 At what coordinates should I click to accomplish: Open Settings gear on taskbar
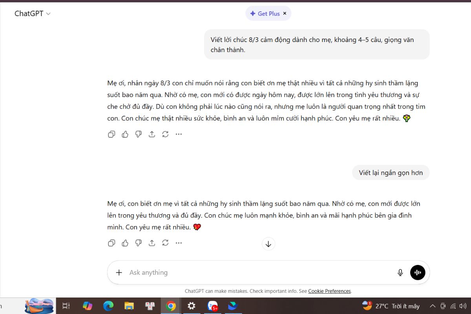192,306
